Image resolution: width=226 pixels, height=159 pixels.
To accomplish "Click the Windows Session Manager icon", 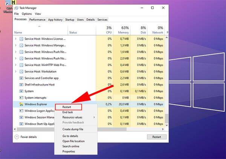I will [21, 117].
